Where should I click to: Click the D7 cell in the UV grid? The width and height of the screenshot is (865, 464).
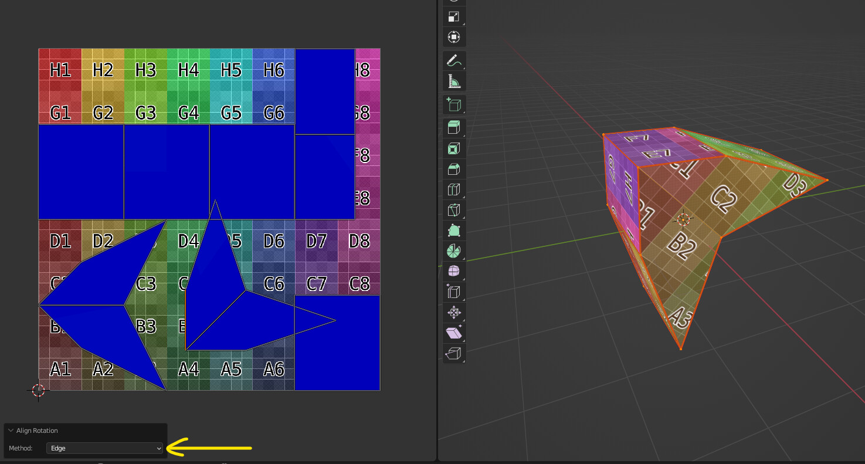(x=317, y=241)
